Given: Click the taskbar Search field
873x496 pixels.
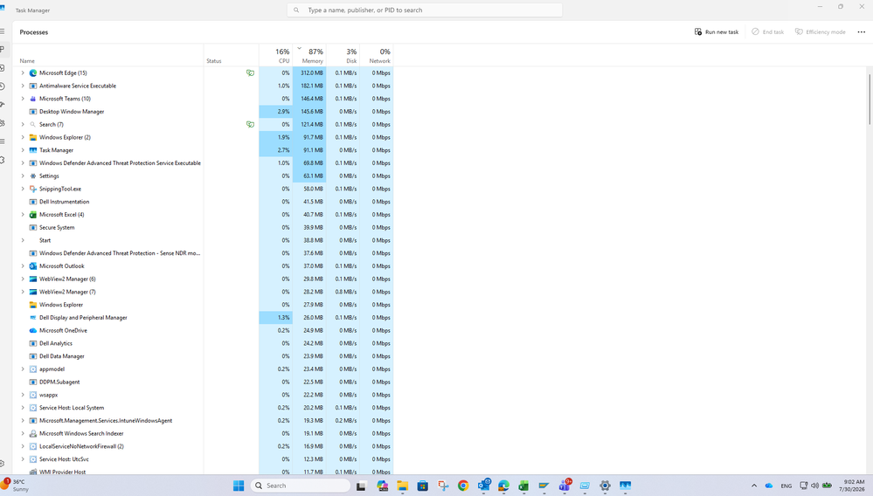Looking at the screenshot, I should pyautogui.click(x=301, y=486).
